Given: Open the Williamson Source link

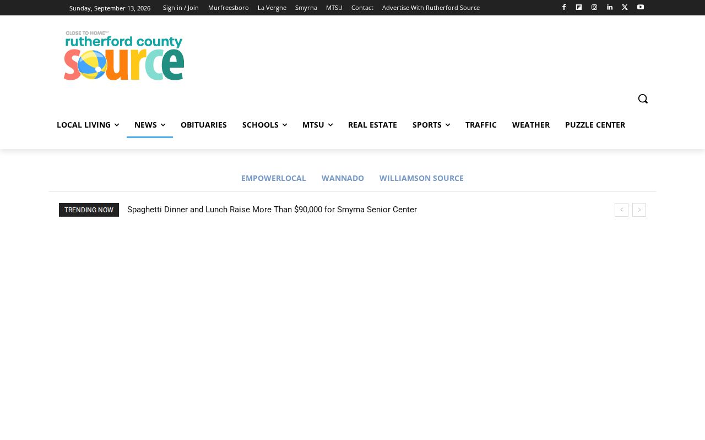Looking at the screenshot, I should point(421,178).
